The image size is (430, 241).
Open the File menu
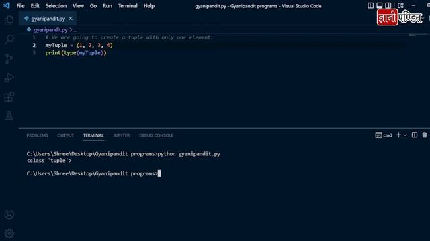click(21, 6)
